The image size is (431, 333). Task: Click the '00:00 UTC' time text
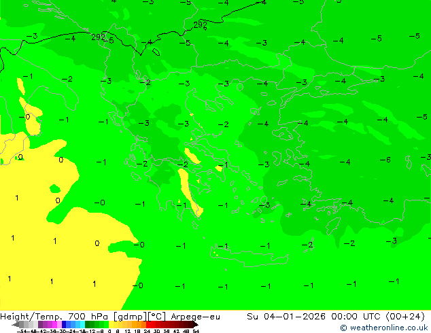[357, 317]
